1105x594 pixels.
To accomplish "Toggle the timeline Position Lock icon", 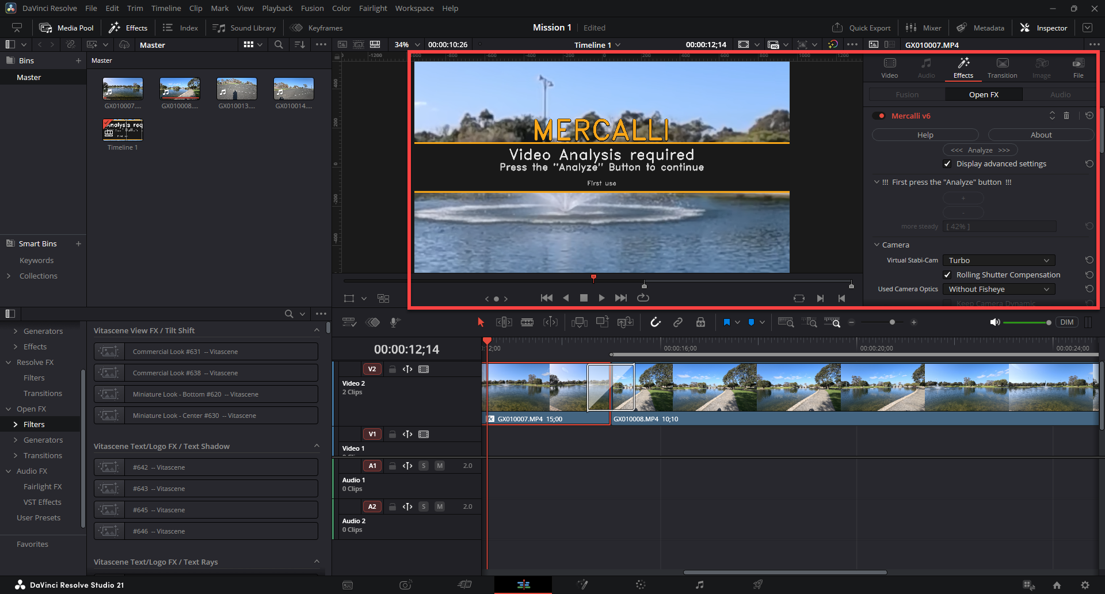I will pyautogui.click(x=700, y=322).
